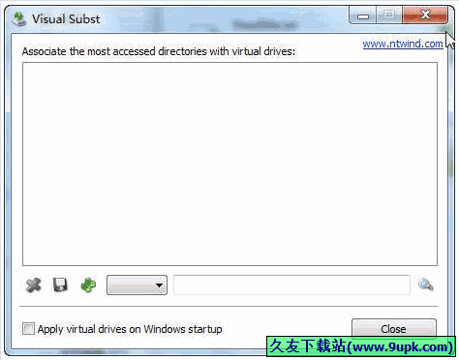Click the Close button

[x=394, y=329]
